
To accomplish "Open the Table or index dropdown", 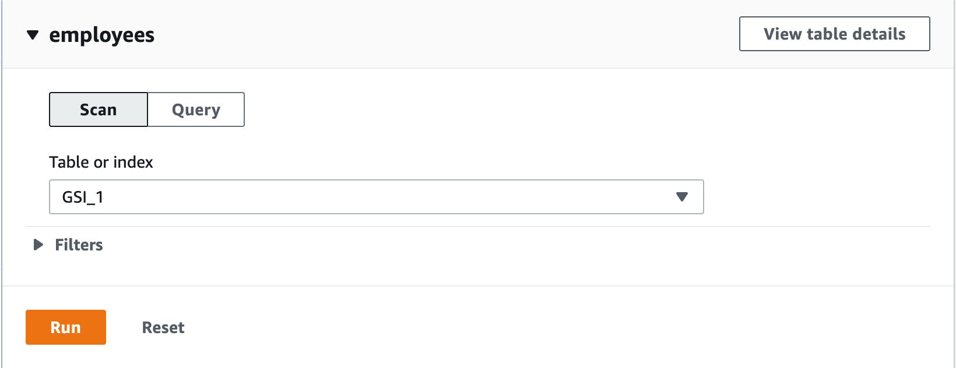I will click(x=376, y=197).
